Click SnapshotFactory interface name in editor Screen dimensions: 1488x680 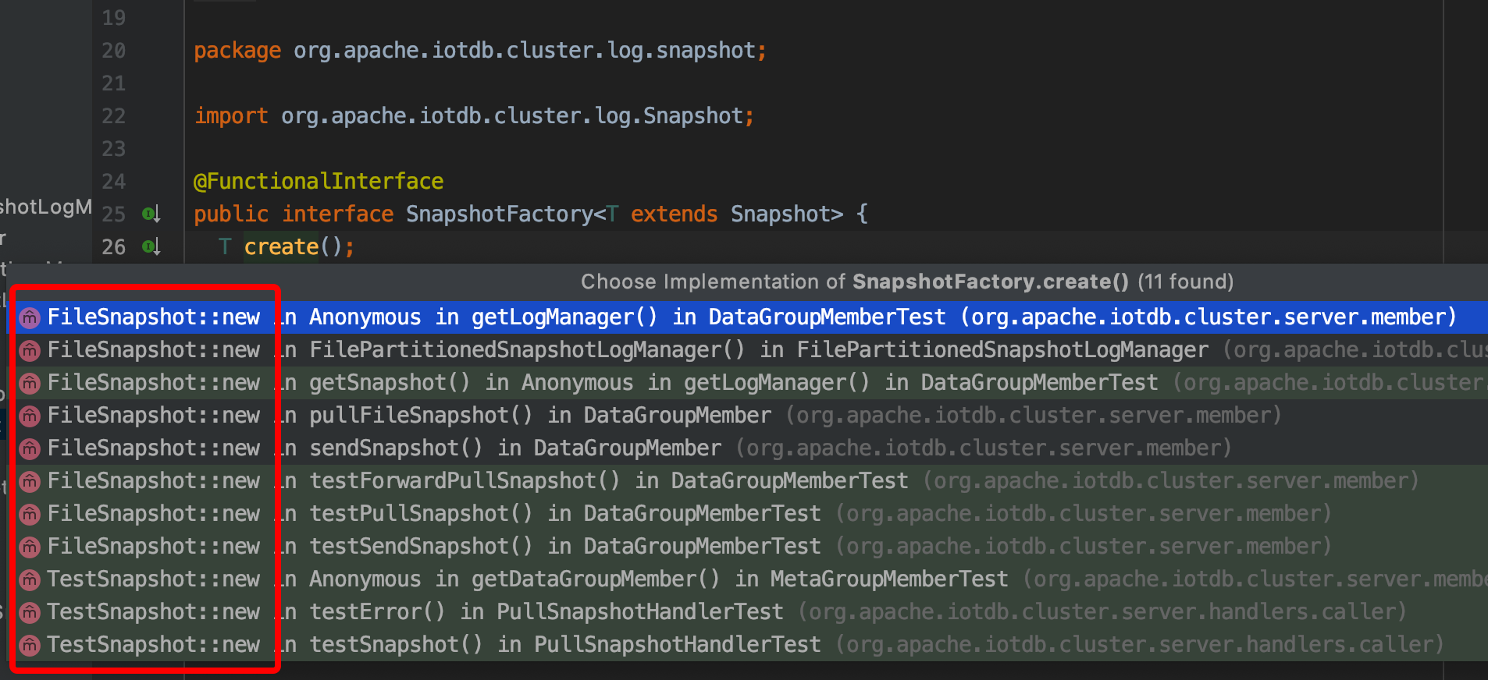[500, 214]
